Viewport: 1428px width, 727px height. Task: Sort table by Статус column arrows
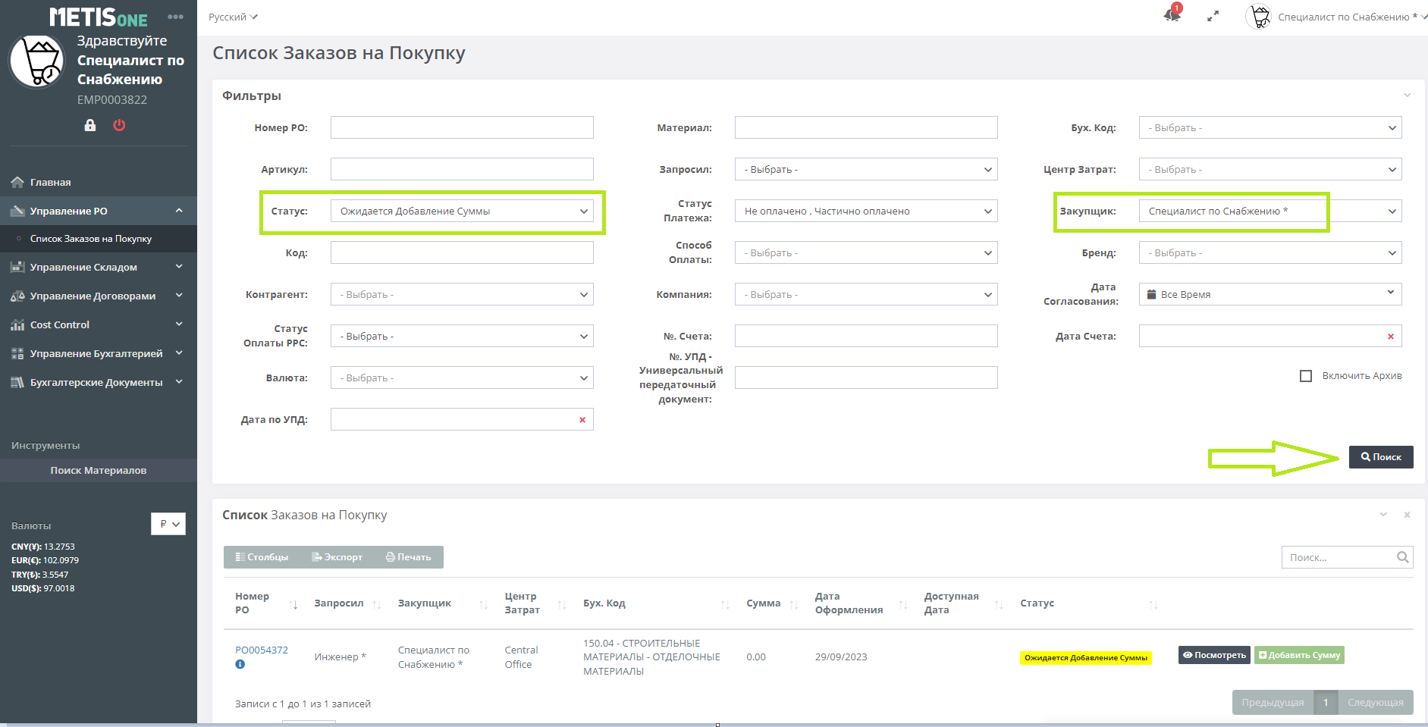click(x=1153, y=604)
